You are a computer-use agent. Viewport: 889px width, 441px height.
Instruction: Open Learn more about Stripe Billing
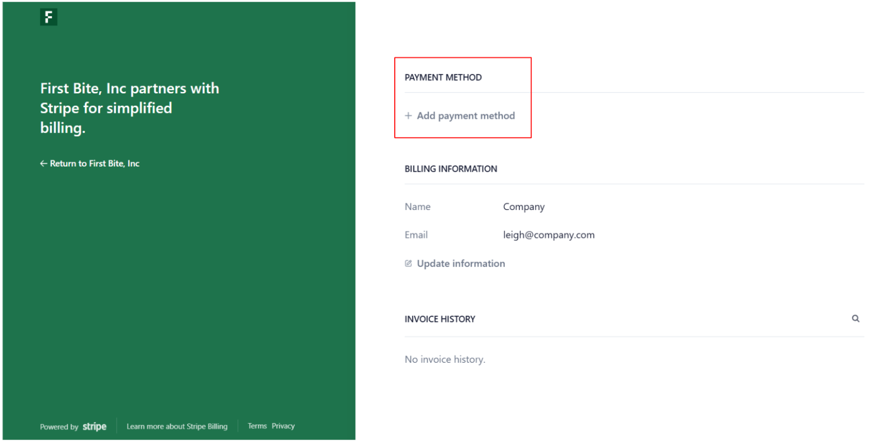[x=177, y=426]
